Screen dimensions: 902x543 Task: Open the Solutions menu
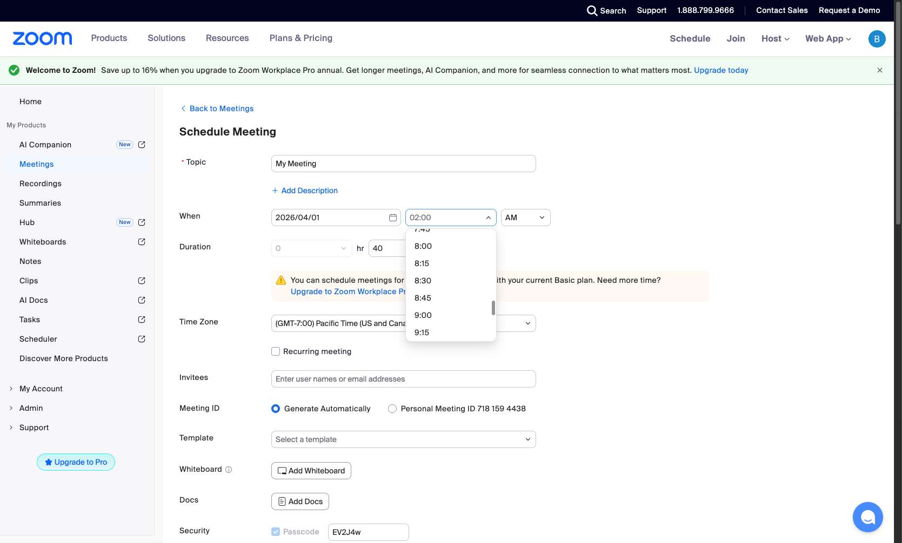tap(166, 38)
